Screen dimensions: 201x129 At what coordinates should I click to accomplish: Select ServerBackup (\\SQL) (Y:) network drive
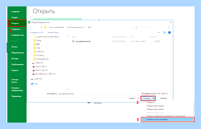tap(44, 74)
